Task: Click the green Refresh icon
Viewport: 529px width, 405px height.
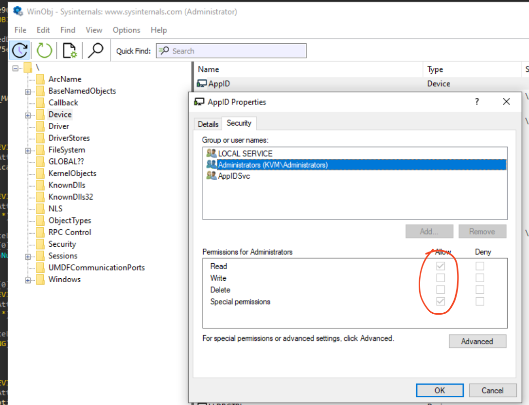Action: click(x=44, y=51)
